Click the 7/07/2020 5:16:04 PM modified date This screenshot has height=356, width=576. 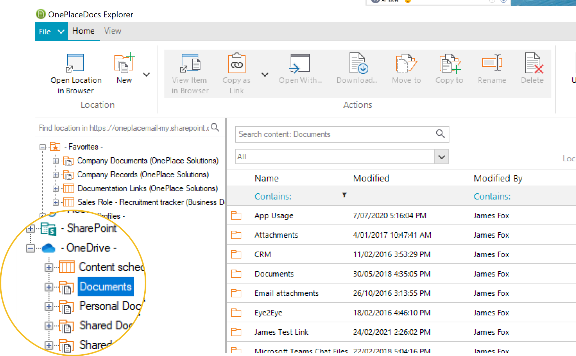(389, 215)
